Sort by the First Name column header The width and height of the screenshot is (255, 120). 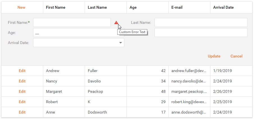tap(64, 7)
